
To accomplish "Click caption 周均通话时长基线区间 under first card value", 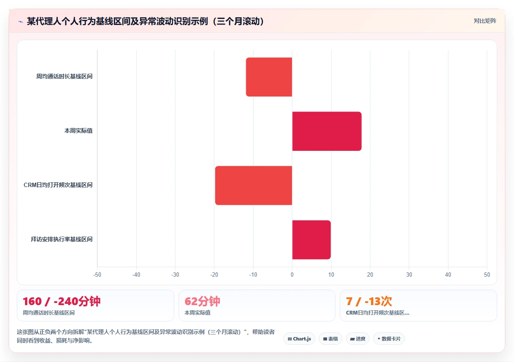I will (x=49, y=313).
